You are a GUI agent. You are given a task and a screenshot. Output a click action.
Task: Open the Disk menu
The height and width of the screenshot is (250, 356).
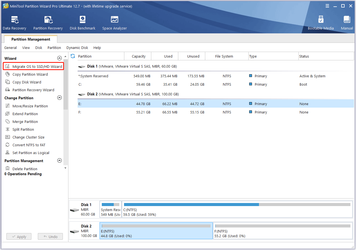(39, 48)
